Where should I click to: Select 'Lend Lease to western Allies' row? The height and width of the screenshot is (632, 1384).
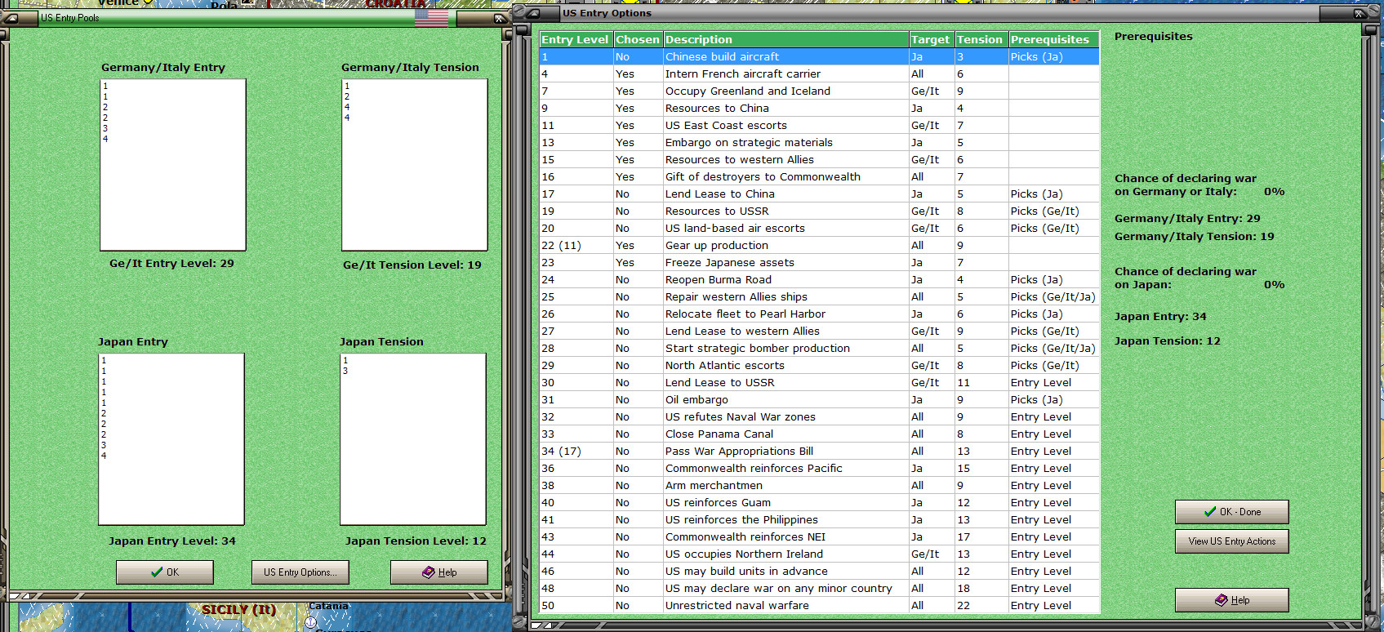[820, 332]
